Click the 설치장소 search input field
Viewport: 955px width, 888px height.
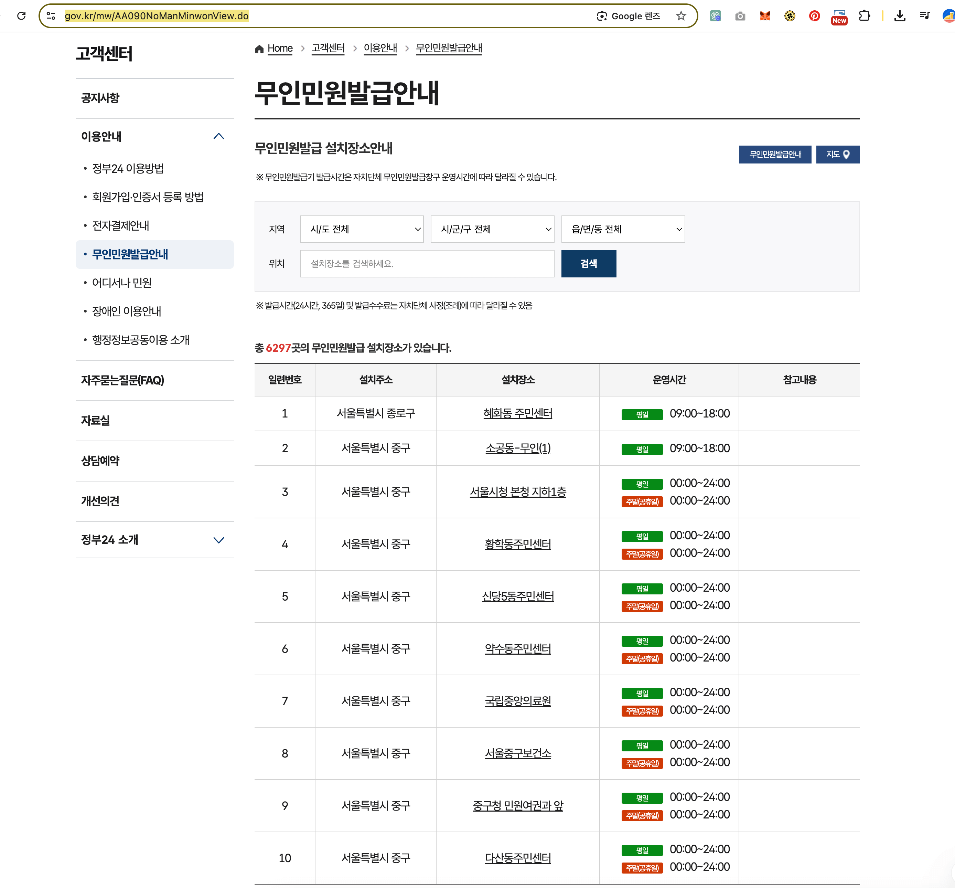(427, 263)
